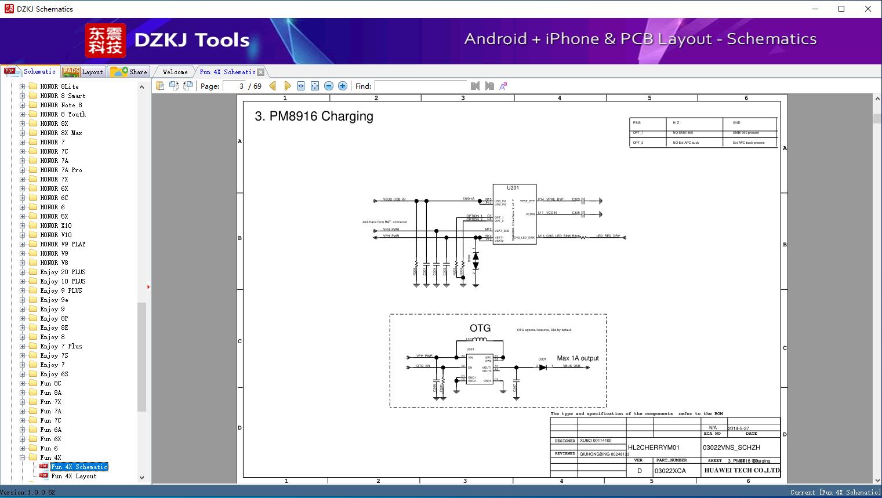The width and height of the screenshot is (882, 498).
Task: Select the Fun 4X Schematic tree item
Action: 79,467
